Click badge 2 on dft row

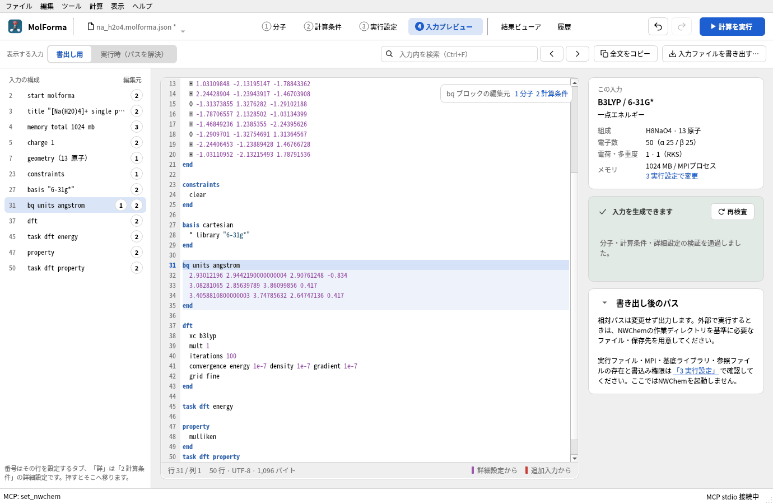tap(136, 221)
